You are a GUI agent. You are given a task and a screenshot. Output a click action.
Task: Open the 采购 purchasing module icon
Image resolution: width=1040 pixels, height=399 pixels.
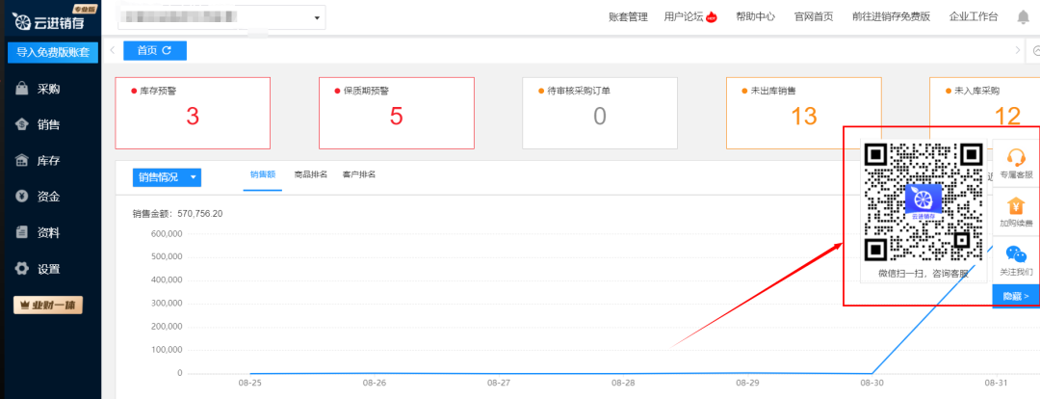point(22,89)
